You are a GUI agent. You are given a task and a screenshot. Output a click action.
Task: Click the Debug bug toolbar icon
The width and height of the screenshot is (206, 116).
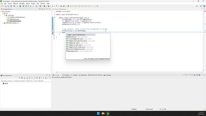[36, 6]
